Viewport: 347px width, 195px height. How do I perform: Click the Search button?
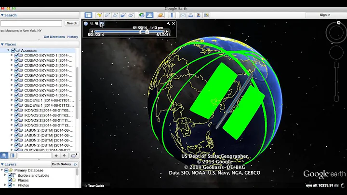click(72, 23)
